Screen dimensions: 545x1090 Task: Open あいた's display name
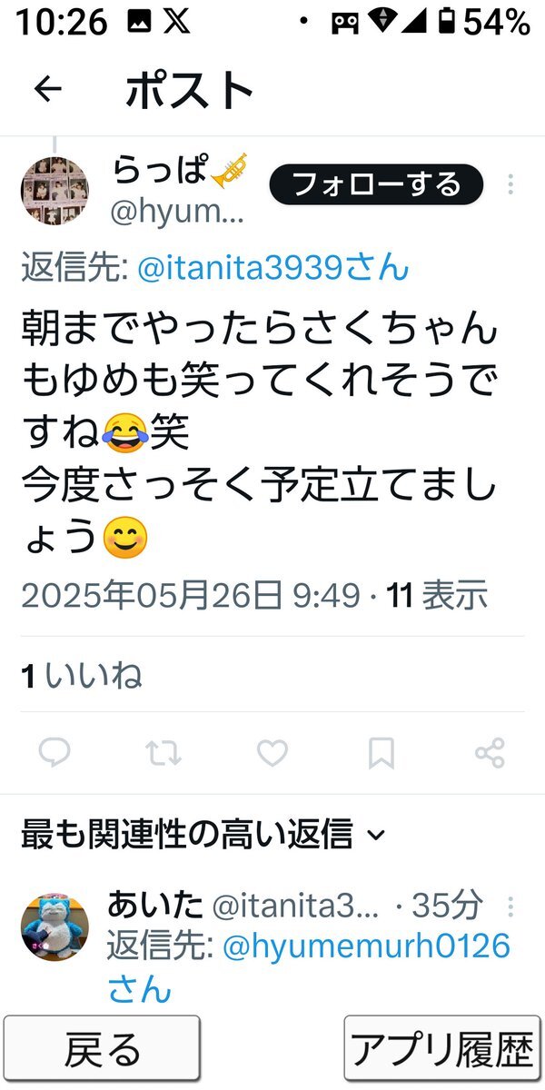154,905
